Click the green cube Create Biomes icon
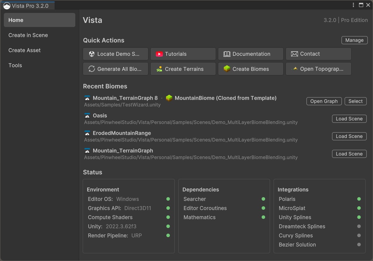 [x=227, y=69]
